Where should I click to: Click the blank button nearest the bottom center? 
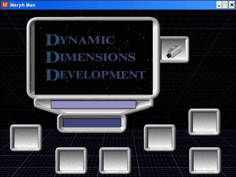pyautogui.click(x=115, y=161)
